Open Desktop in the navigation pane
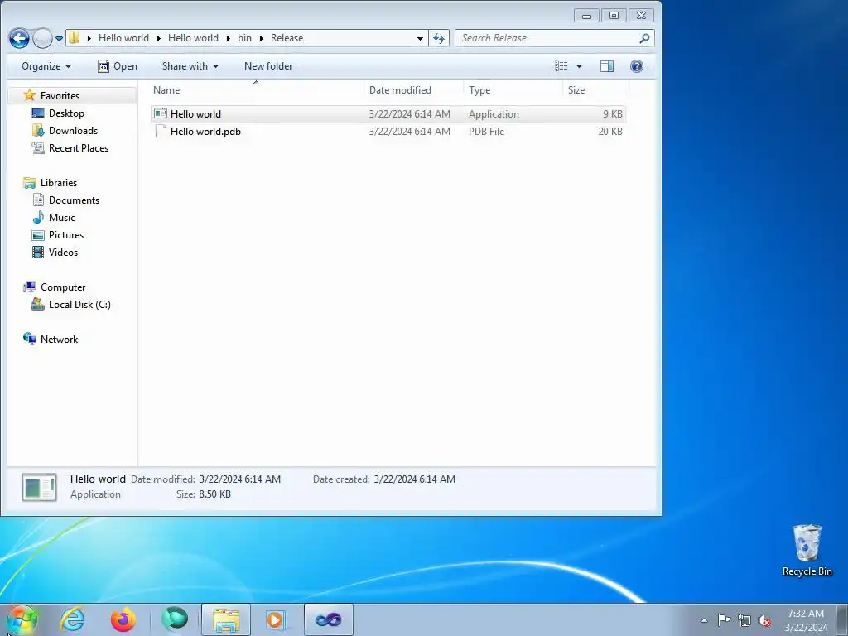This screenshot has height=636, width=848. (66, 113)
